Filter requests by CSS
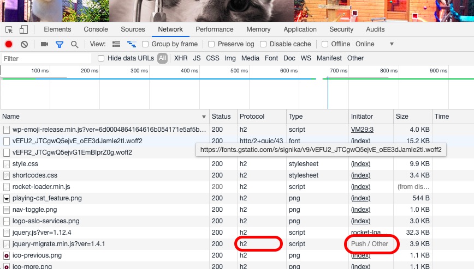This screenshot has height=269, width=474. (212, 58)
